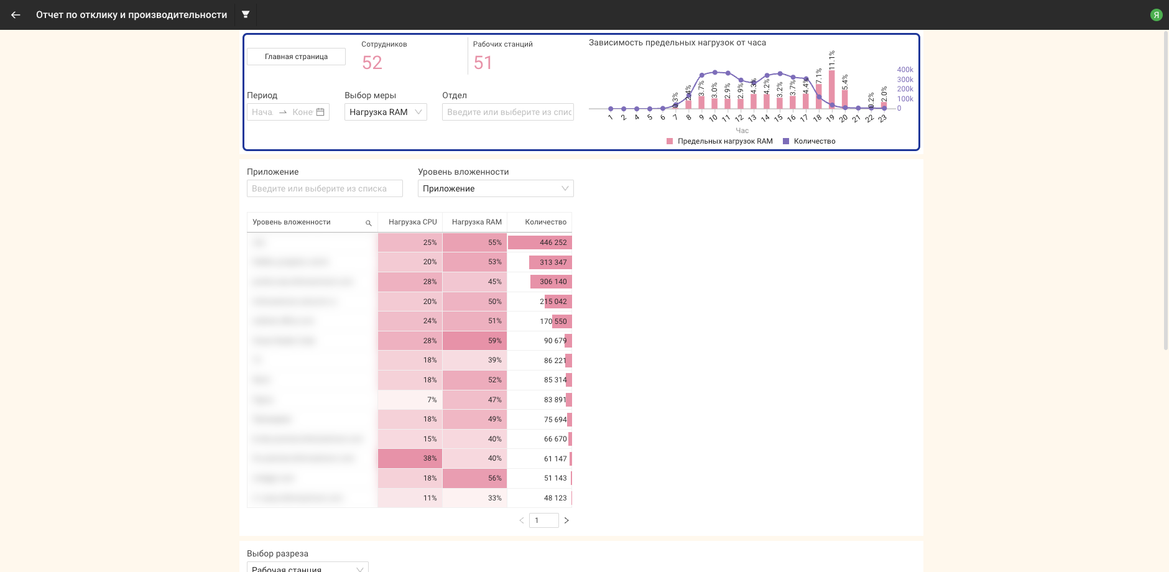Open the filter funnel icon
The image size is (1169, 572).
246,14
